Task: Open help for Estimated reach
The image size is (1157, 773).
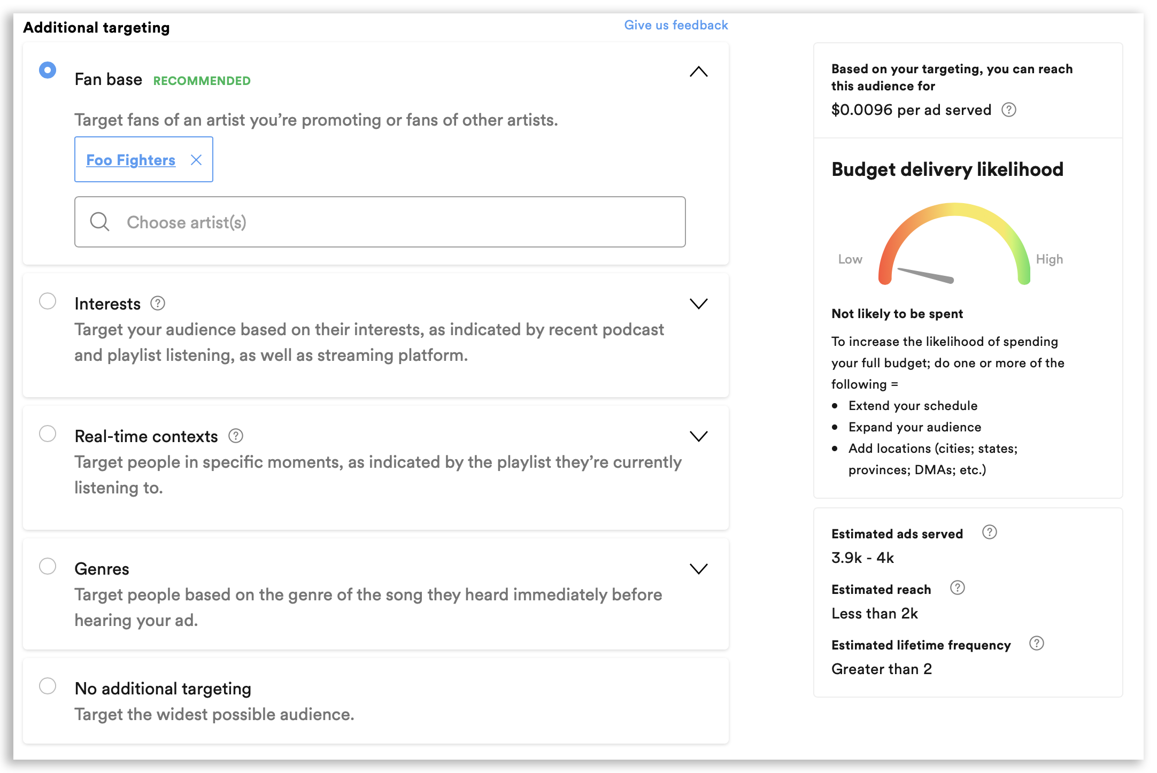Action: tap(958, 588)
